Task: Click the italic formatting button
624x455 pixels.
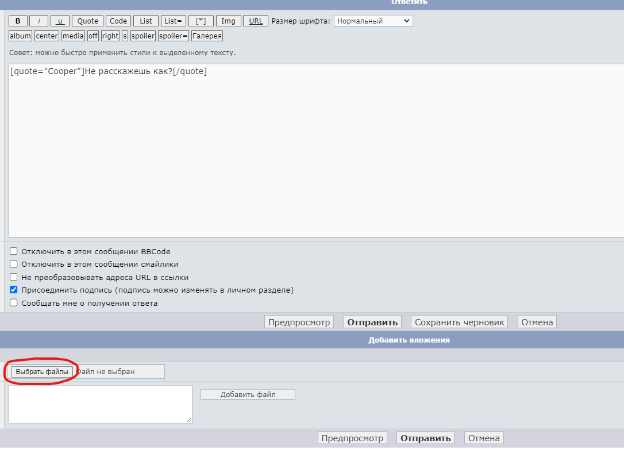Action: [x=38, y=21]
